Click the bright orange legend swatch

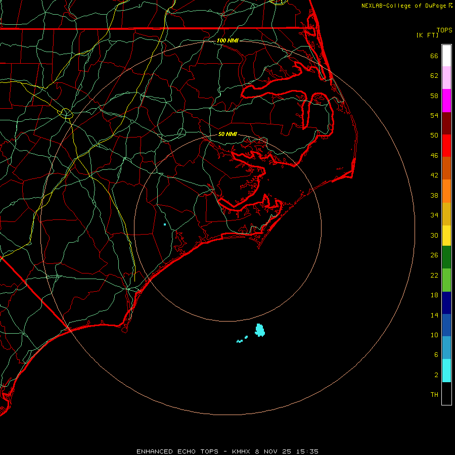(446, 191)
